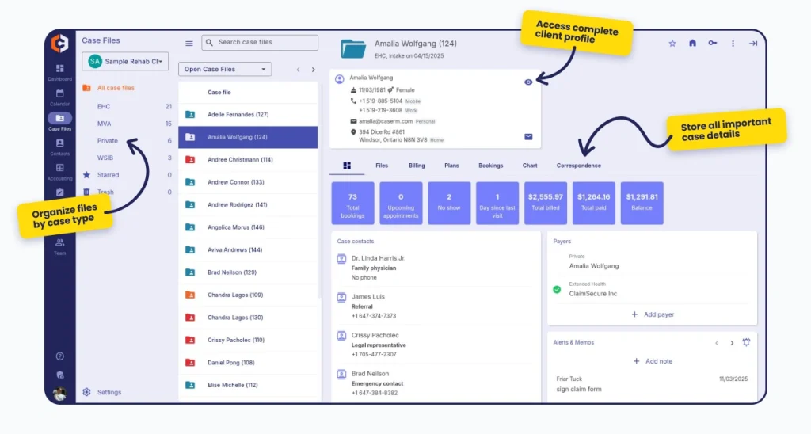
Task: Go to the next page of case files
Action: (x=314, y=70)
